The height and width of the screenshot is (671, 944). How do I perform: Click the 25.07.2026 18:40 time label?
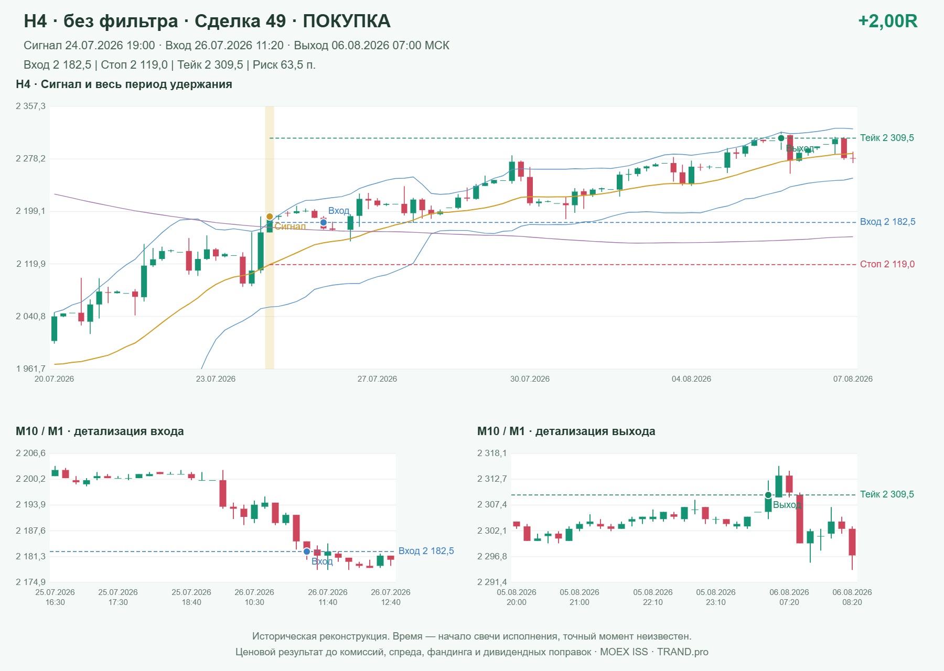coord(191,597)
